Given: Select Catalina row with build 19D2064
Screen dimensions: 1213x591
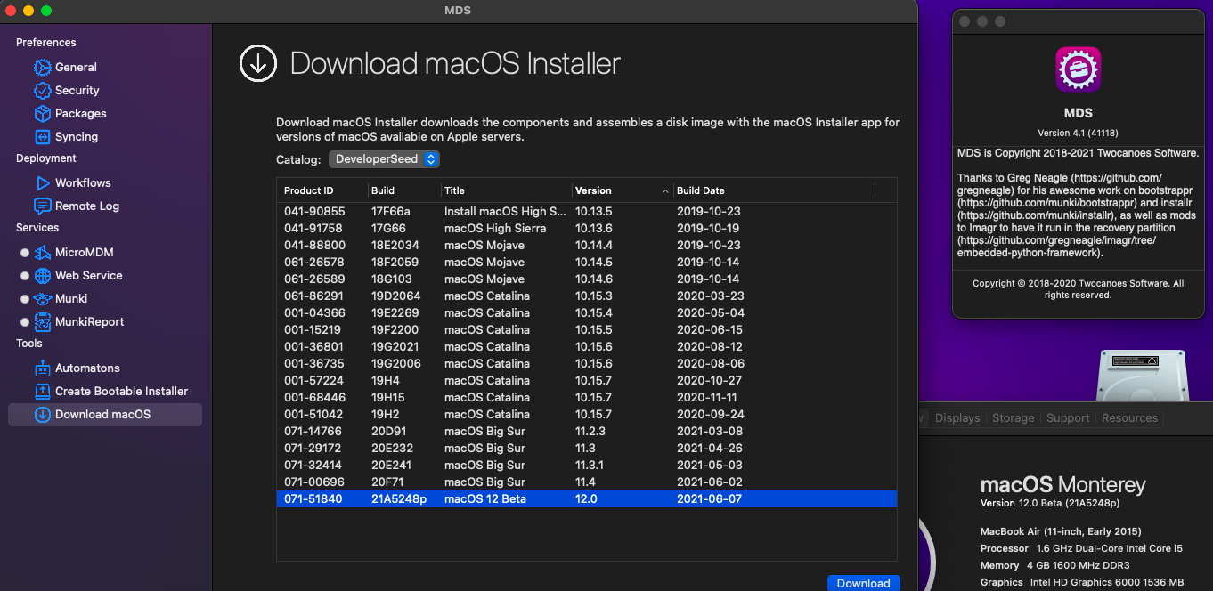Looking at the screenshot, I should [587, 295].
